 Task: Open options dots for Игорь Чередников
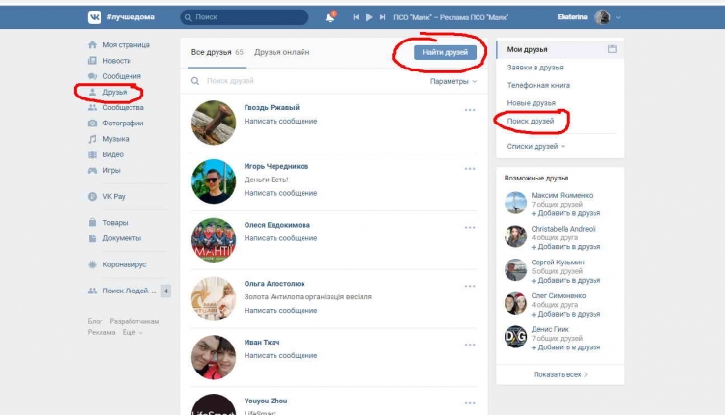tap(470, 169)
